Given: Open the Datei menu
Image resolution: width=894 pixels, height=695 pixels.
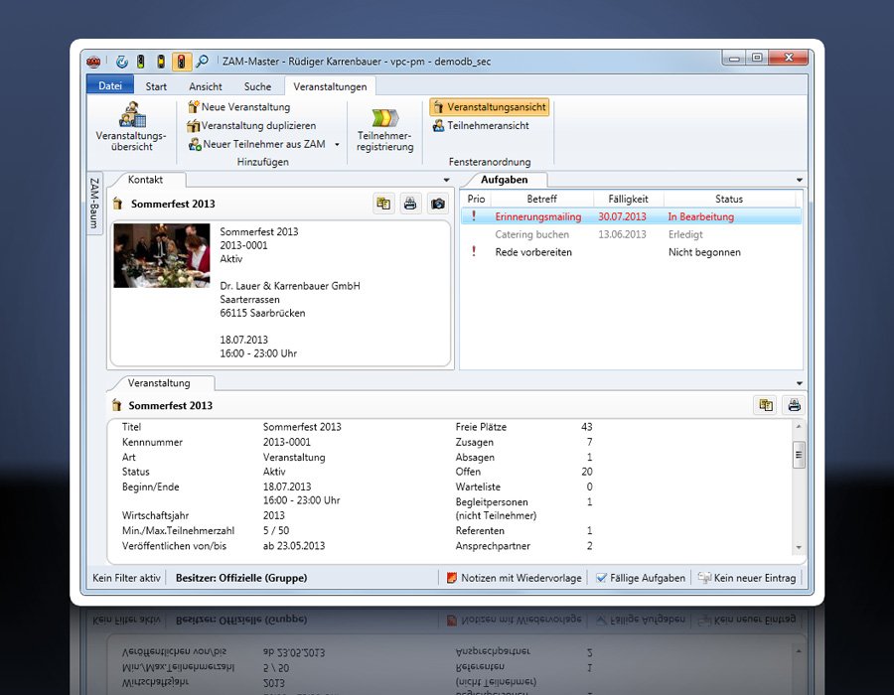Looking at the screenshot, I should click(110, 85).
